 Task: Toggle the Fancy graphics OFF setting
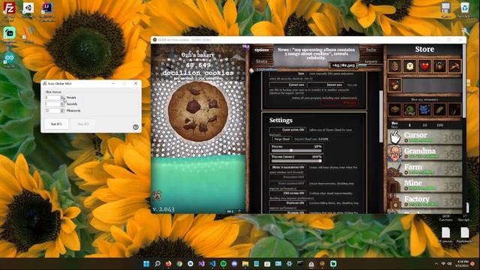288,183
